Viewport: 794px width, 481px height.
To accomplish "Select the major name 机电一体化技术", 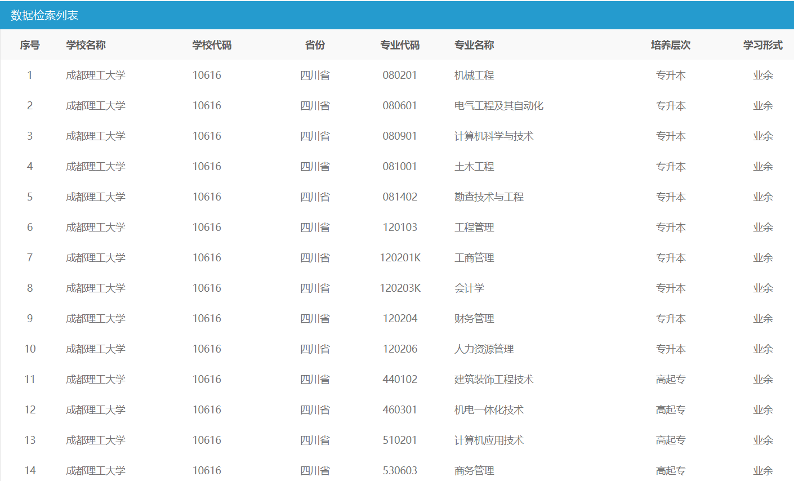I will click(489, 410).
